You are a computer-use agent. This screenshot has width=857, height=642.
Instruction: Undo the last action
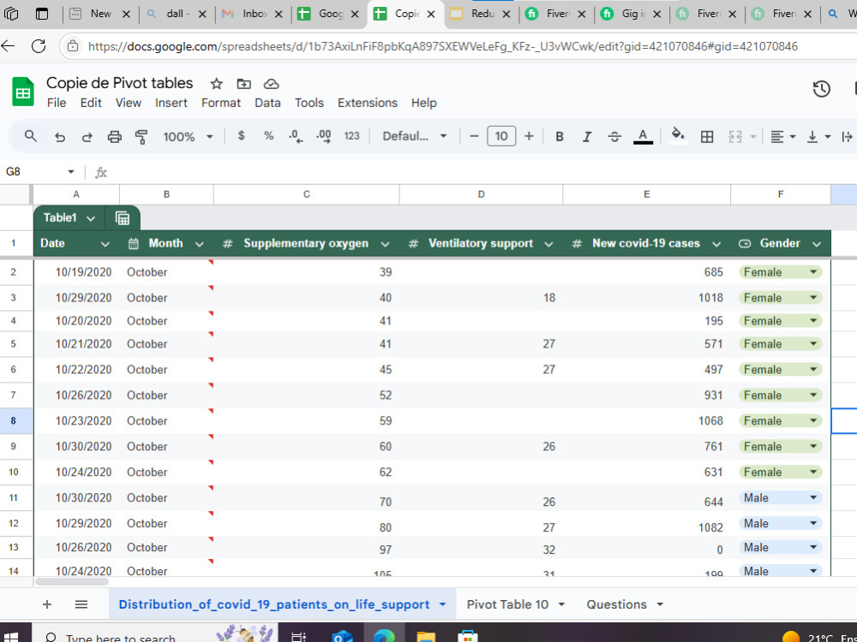click(60, 136)
